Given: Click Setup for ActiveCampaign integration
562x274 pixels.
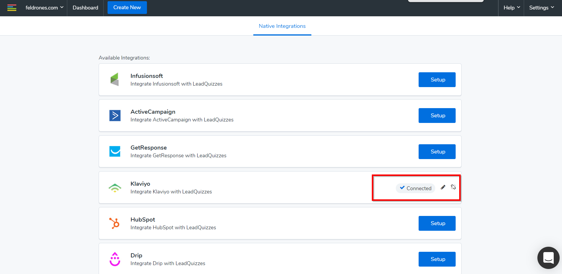Looking at the screenshot, I should [x=437, y=116].
